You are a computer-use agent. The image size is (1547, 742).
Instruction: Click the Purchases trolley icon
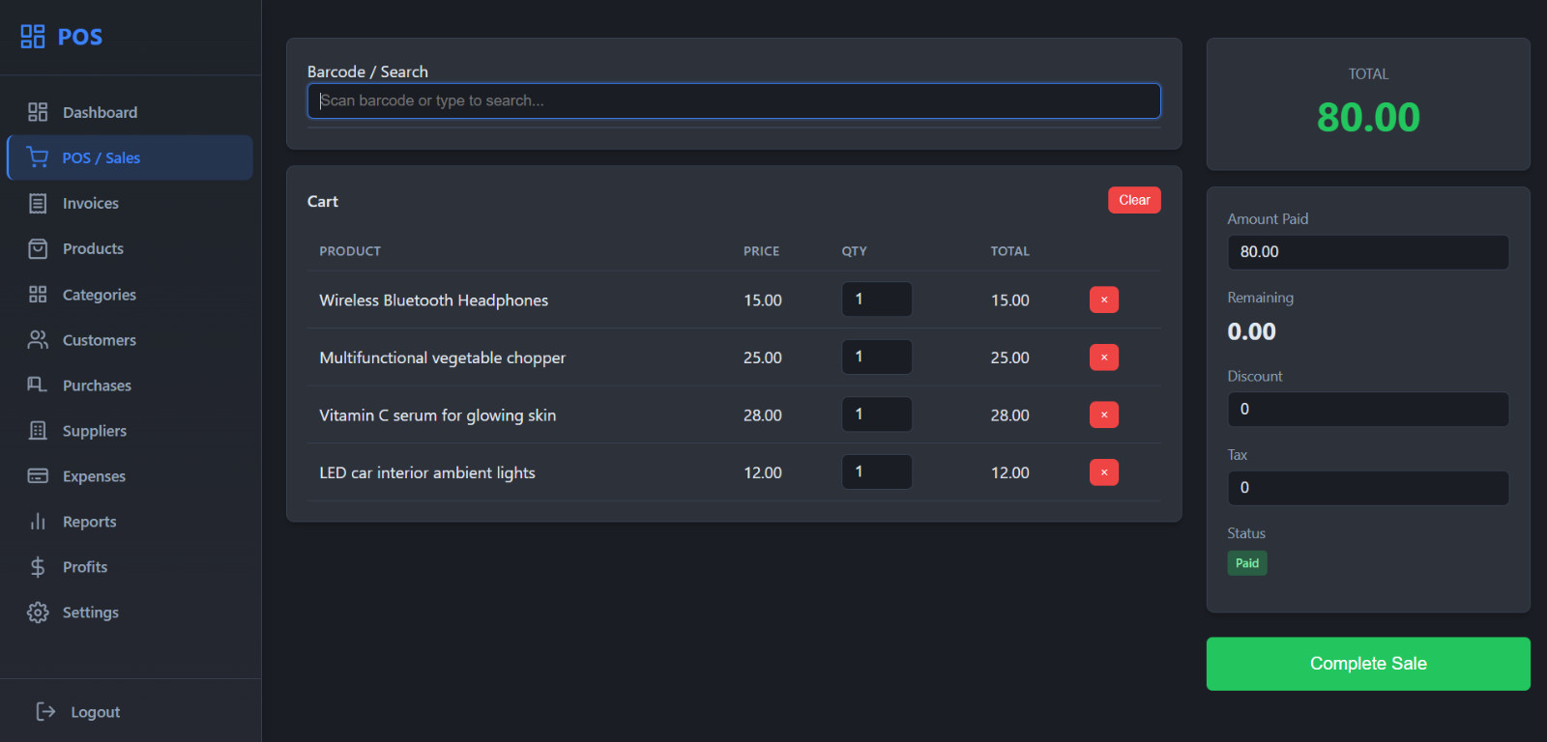point(38,385)
